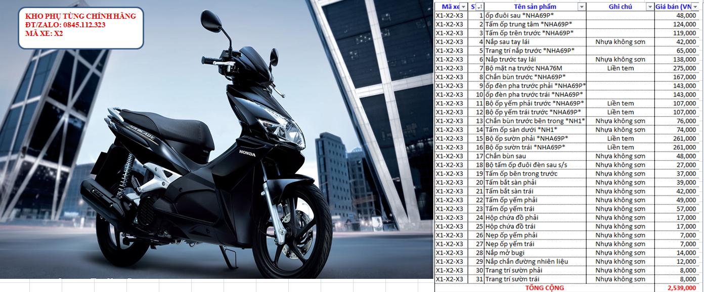Select cell 'Chắn bùn sau'

coord(535,156)
